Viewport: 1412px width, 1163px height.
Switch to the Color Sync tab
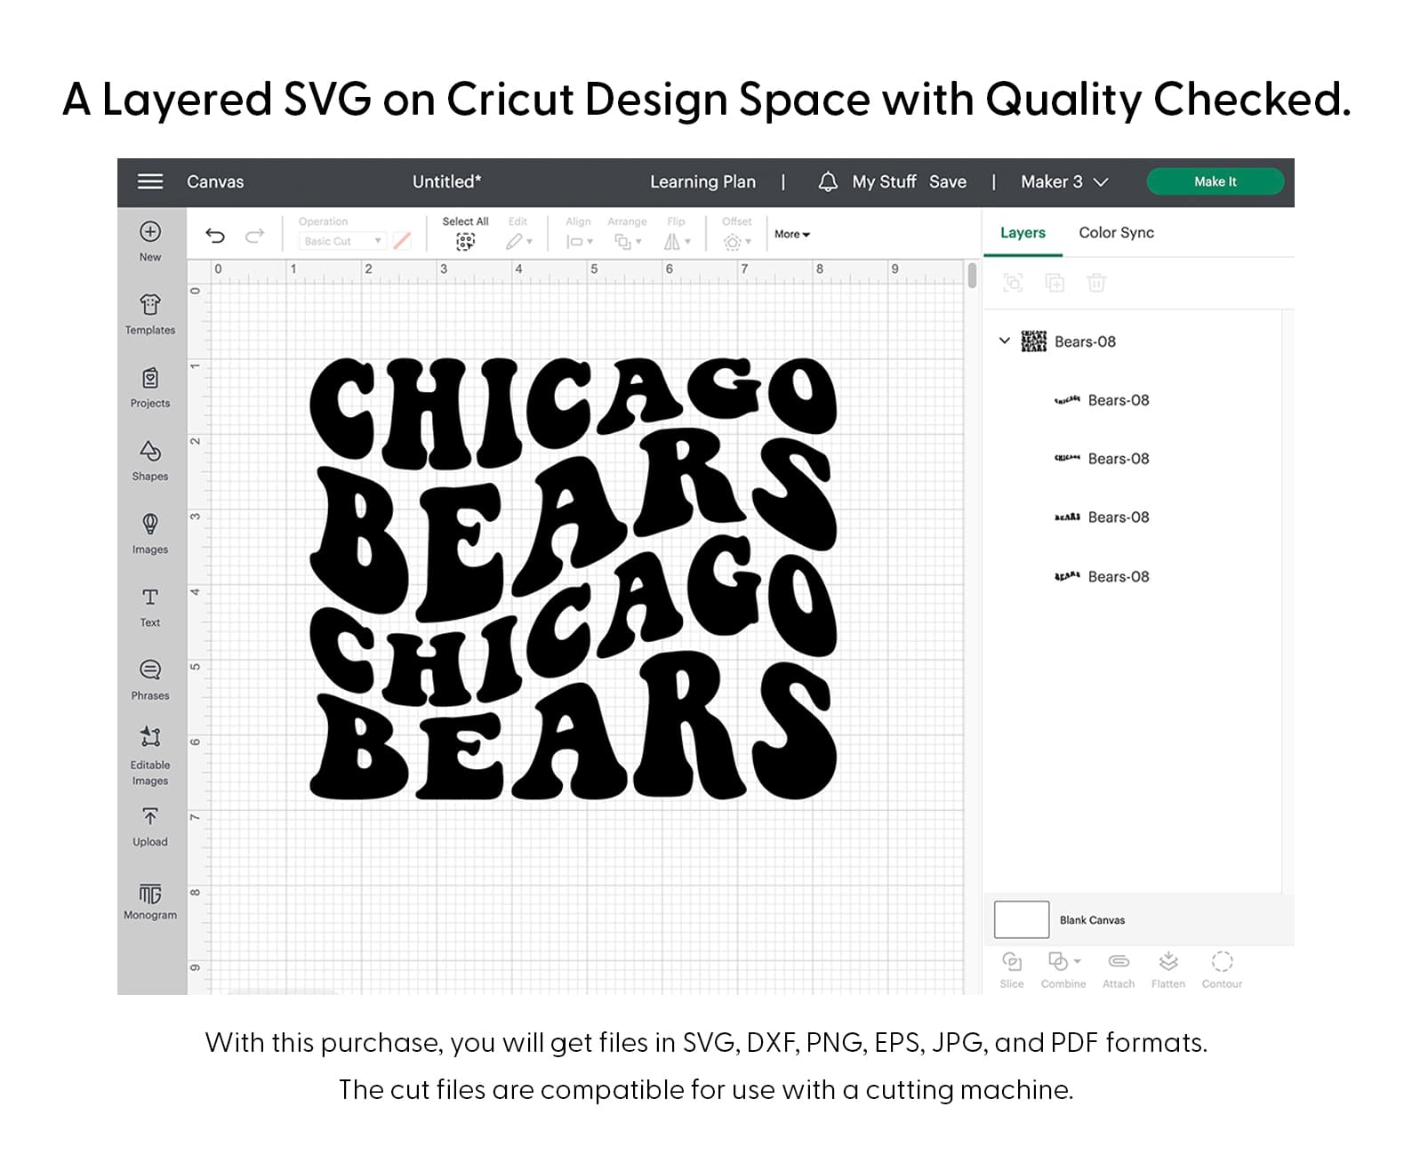pos(1116,232)
